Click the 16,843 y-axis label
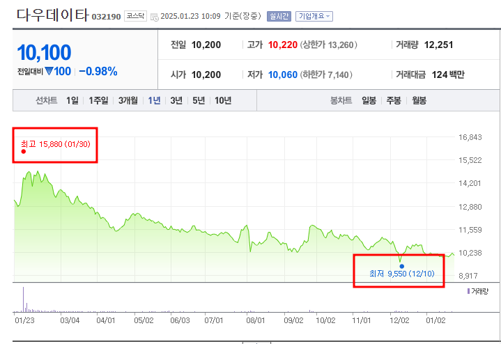 tap(470, 137)
